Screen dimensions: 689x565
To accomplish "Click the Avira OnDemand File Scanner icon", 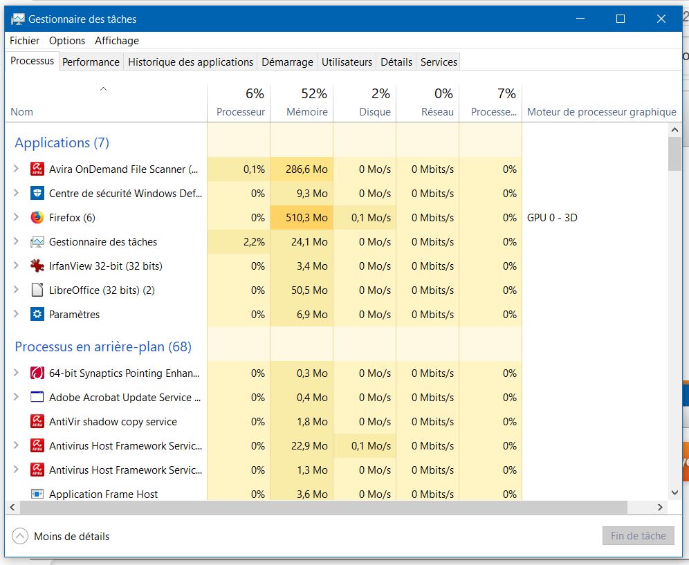I will tap(37, 169).
